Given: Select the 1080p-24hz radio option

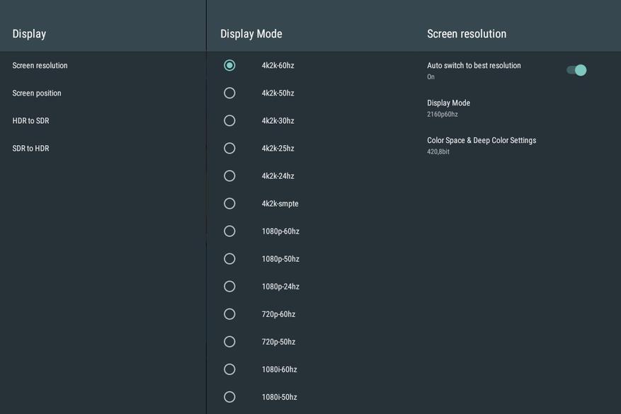Looking at the screenshot, I should point(229,287).
